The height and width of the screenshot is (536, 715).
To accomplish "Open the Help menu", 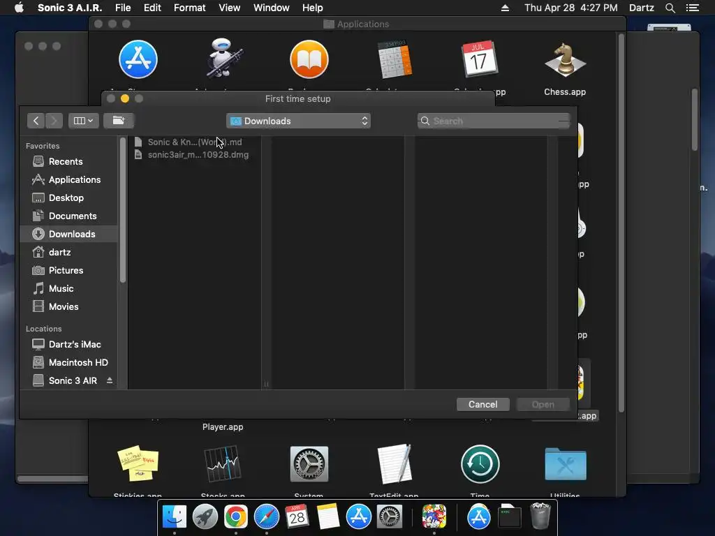I will tap(312, 8).
